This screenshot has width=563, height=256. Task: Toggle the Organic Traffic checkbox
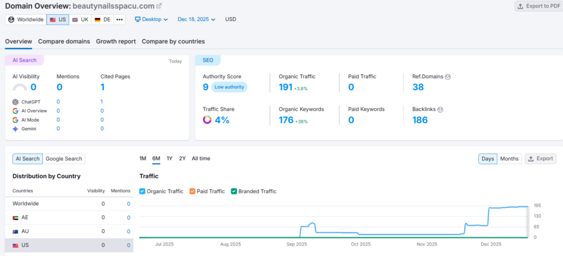[x=142, y=192]
